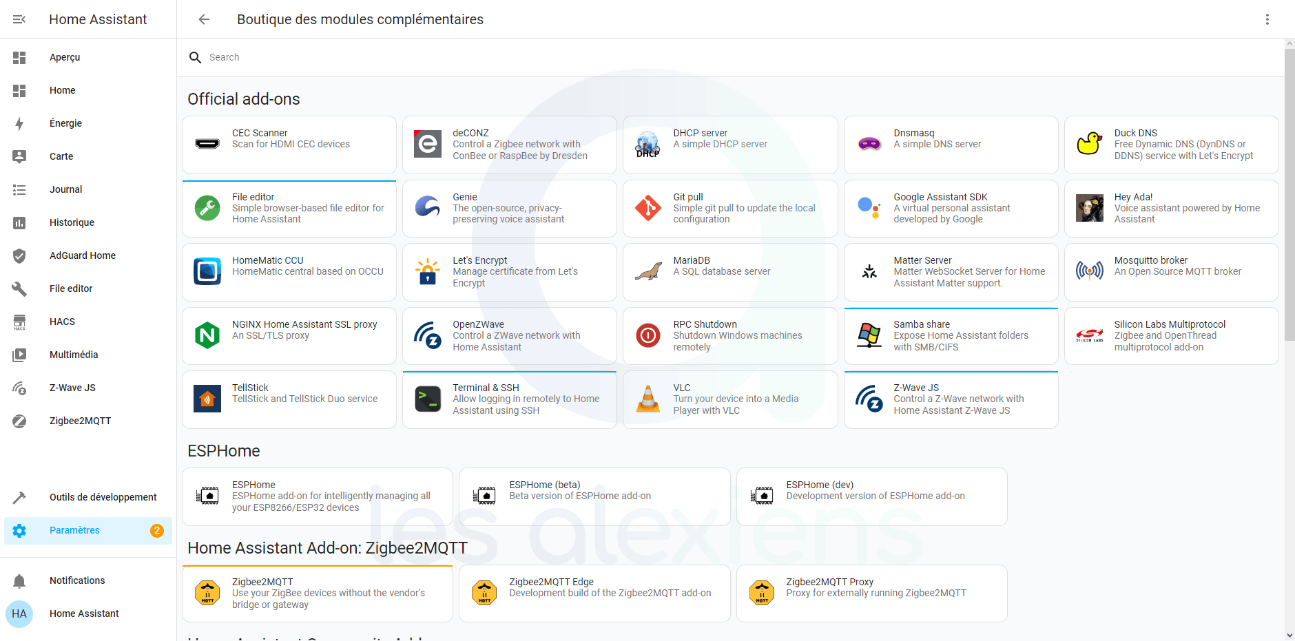Image resolution: width=1295 pixels, height=641 pixels.
Task: Click the Mosquitto broker signal icon
Action: 1090,271
